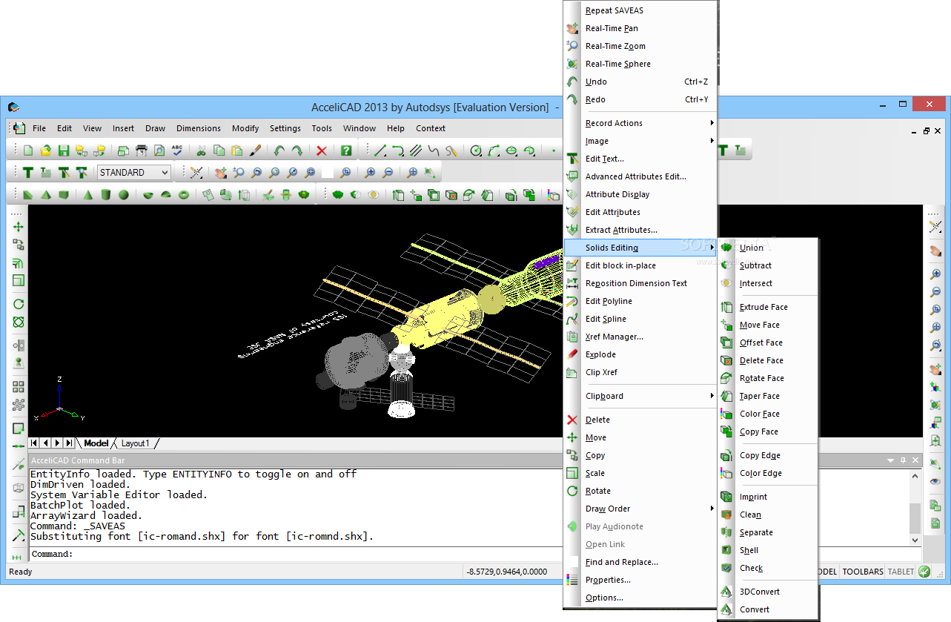This screenshot has height=622, width=951.
Task: Click the ABC spell check icon
Action: [x=177, y=150]
